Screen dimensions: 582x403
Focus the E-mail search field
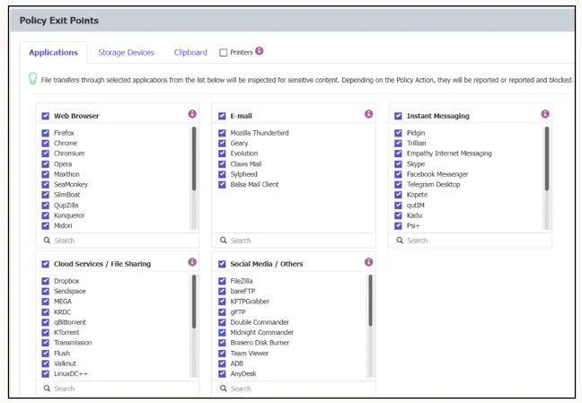tap(294, 241)
